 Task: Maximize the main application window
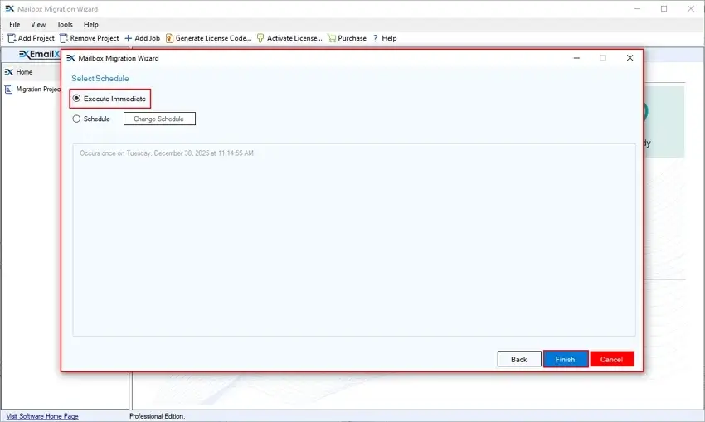click(664, 8)
